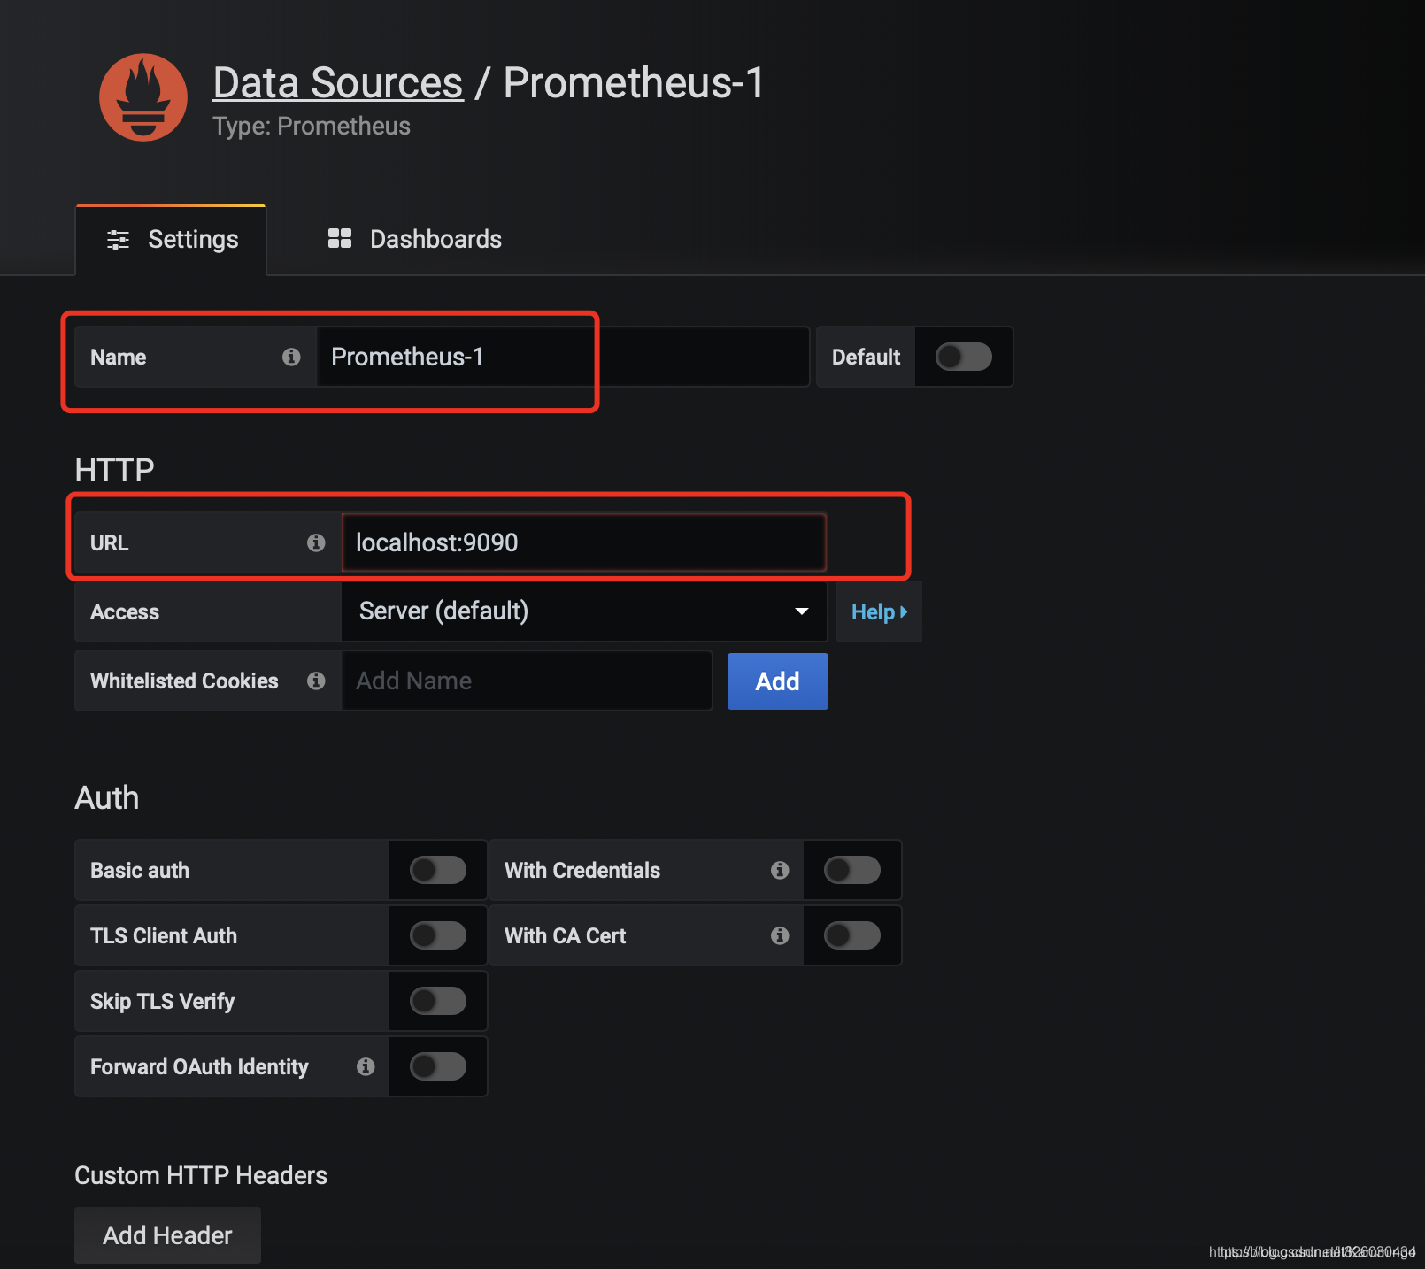Viewport: 1425px width, 1269px height.
Task: Click the grid icon on the Dashboards tab
Action: 340,238
